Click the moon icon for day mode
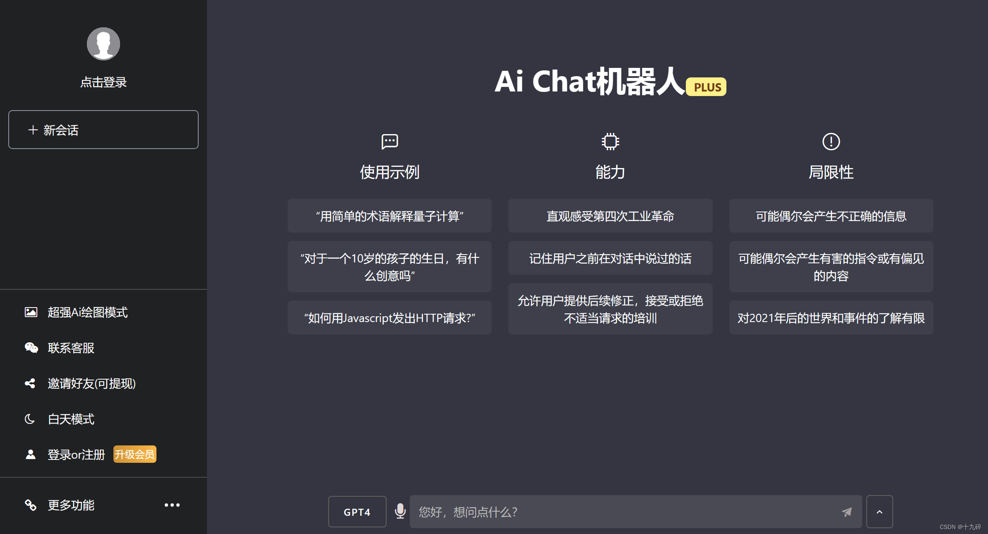 click(x=30, y=419)
